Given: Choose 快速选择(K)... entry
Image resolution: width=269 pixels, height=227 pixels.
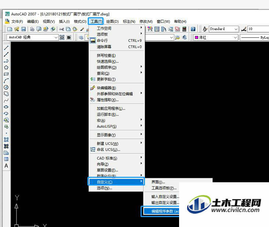Looking at the screenshot, I should pos(117,61).
